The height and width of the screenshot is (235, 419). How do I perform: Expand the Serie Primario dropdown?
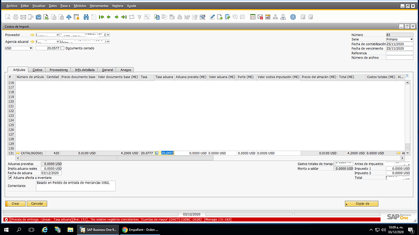coord(400,39)
